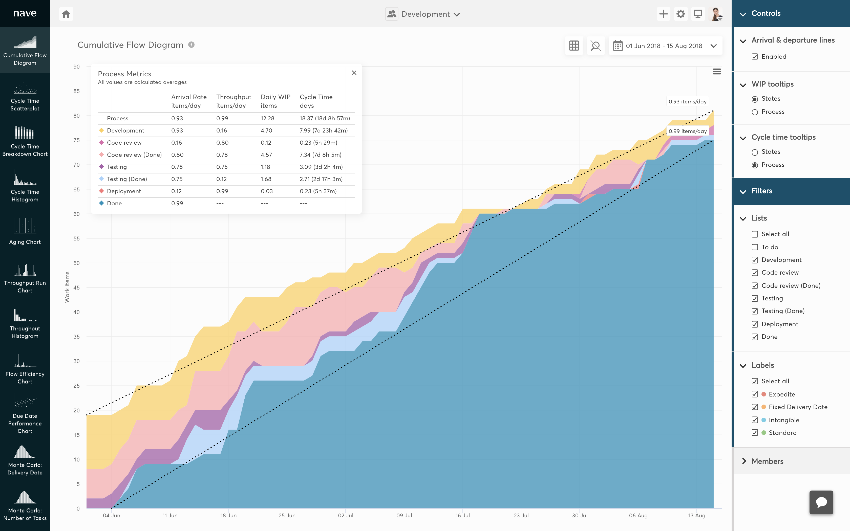Open the Development team selector

coord(423,14)
